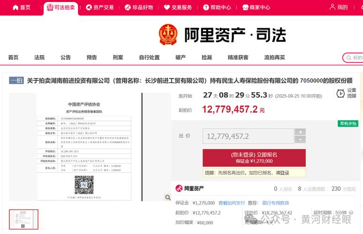Click the 评估价 ¥18,256,367.42 text
363x234 pixels.
tap(268, 213)
